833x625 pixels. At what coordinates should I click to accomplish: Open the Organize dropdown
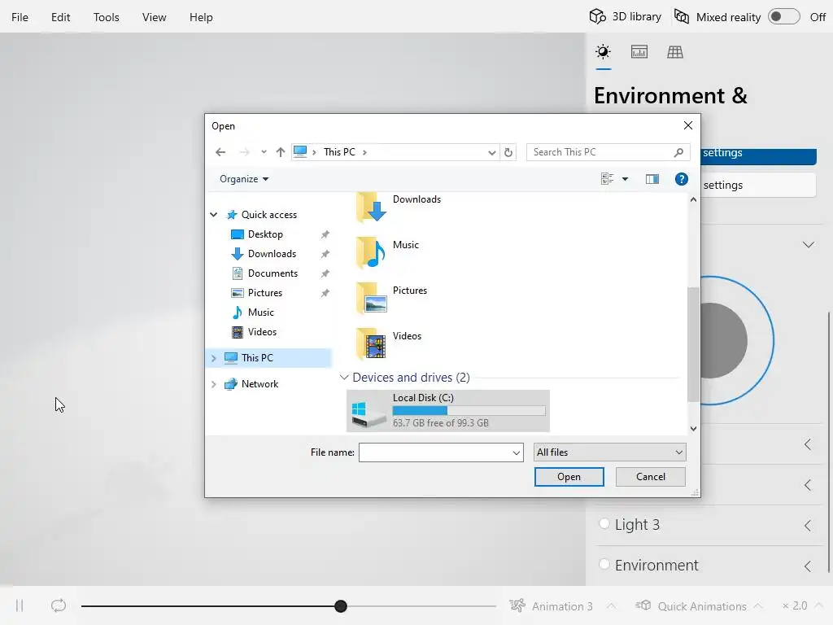(244, 179)
